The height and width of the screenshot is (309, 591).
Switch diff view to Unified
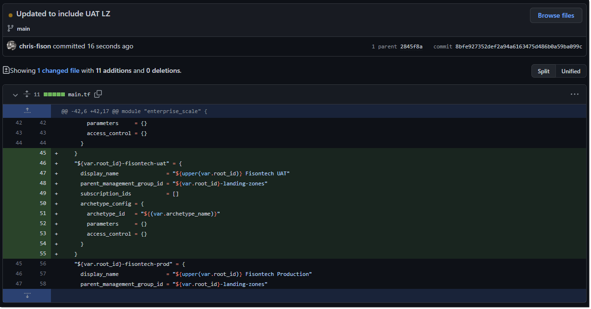click(571, 71)
